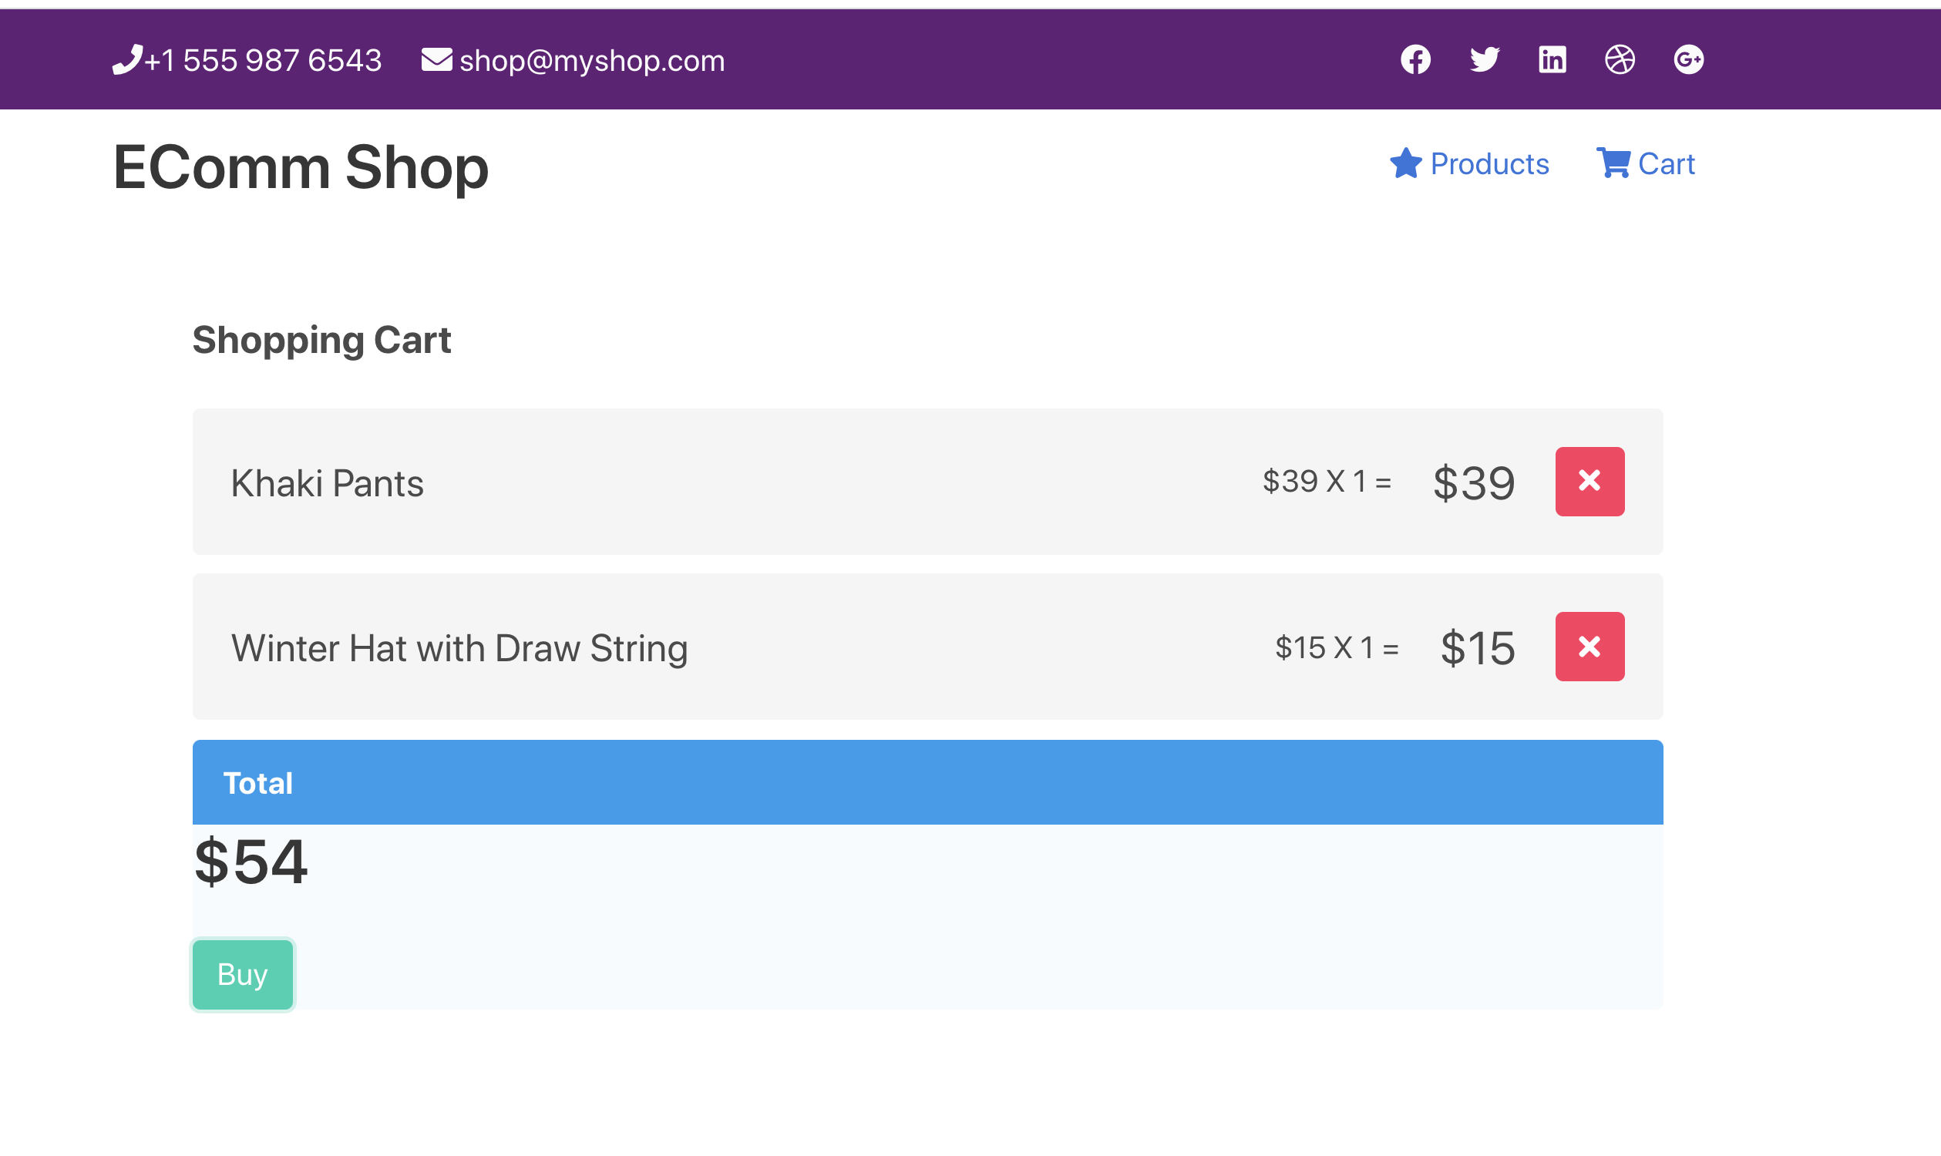1941x1156 pixels.
Task: Open the Facebook social icon
Action: (x=1415, y=59)
